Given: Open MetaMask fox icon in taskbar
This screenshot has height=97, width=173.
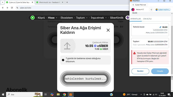Looking at the screenshot, I should (x=71, y=94).
